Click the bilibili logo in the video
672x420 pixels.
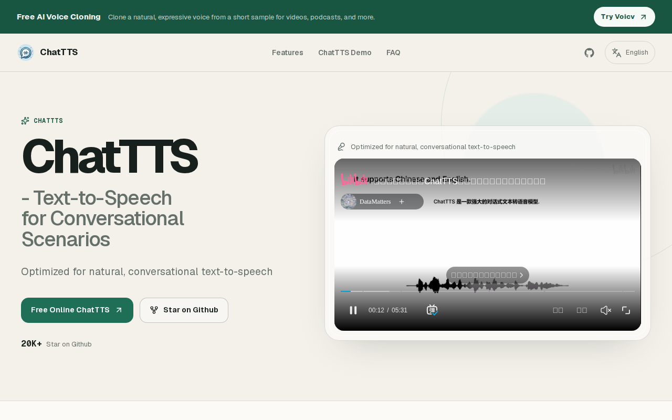click(354, 180)
